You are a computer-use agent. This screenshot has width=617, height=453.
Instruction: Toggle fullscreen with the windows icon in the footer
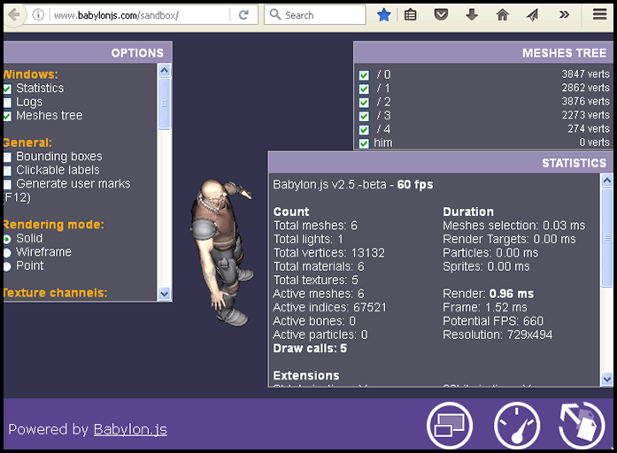point(450,425)
